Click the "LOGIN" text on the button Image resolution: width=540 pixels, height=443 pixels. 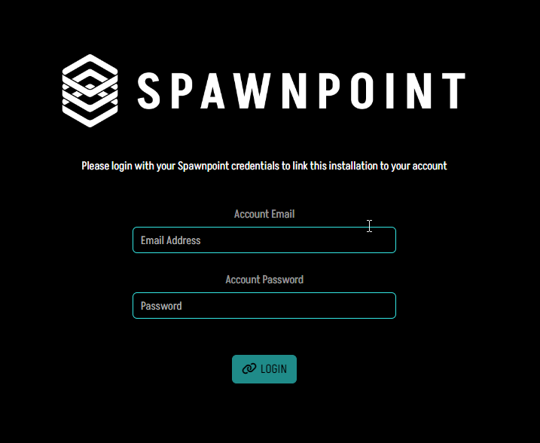(x=273, y=369)
